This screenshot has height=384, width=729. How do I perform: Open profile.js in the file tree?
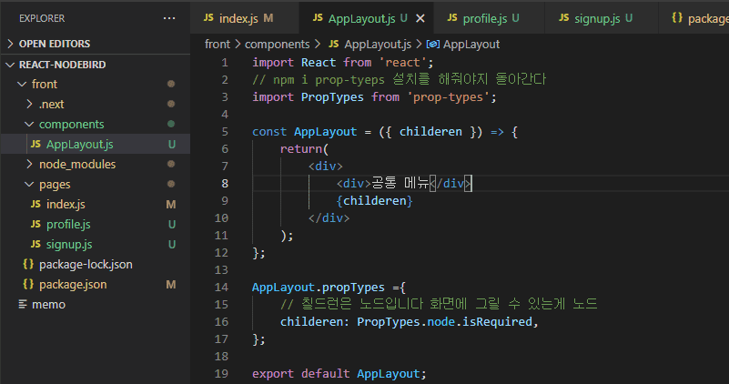pyautogui.click(x=95, y=224)
